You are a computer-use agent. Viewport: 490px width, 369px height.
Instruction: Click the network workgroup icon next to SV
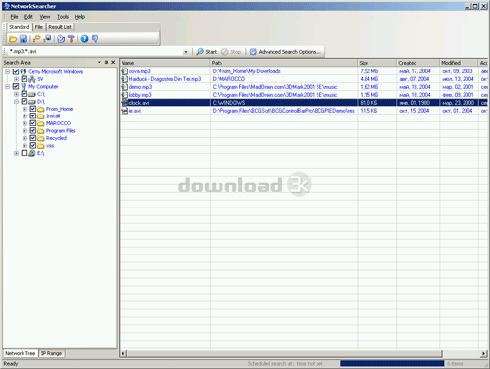(x=32, y=79)
